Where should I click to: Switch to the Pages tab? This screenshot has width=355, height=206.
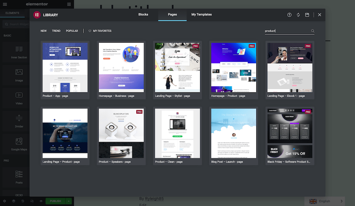click(x=172, y=15)
